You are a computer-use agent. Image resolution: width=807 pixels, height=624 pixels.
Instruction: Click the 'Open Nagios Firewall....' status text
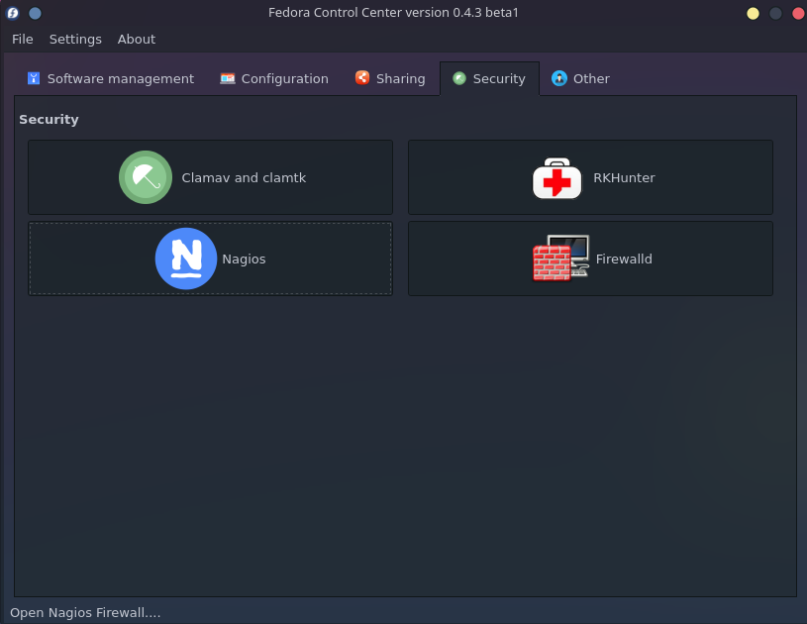tap(85, 613)
